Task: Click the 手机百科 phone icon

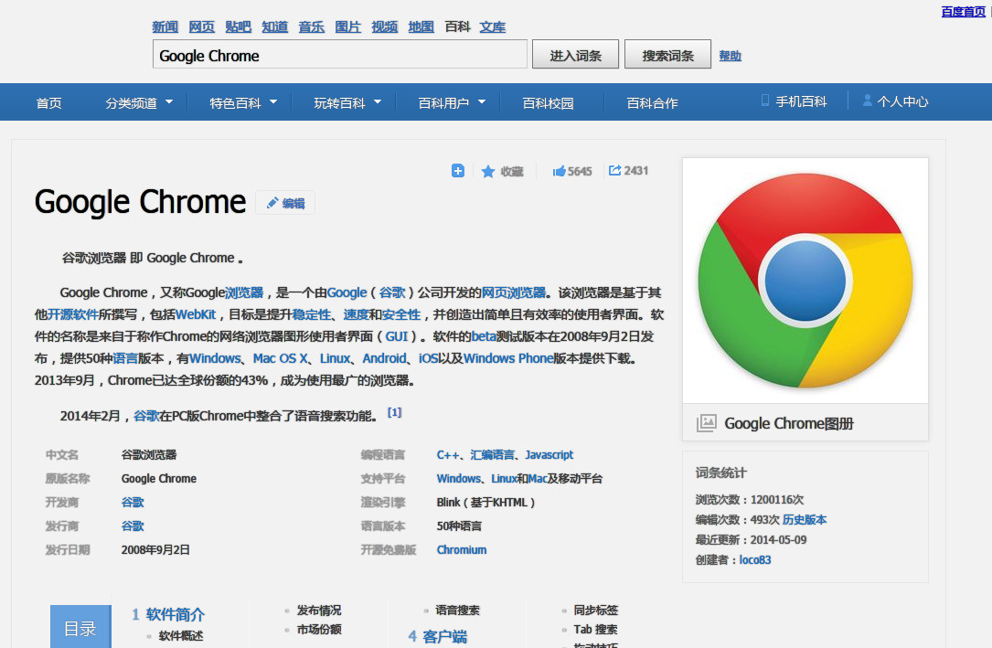Action: pyautogui.click(x=765, y=101)
